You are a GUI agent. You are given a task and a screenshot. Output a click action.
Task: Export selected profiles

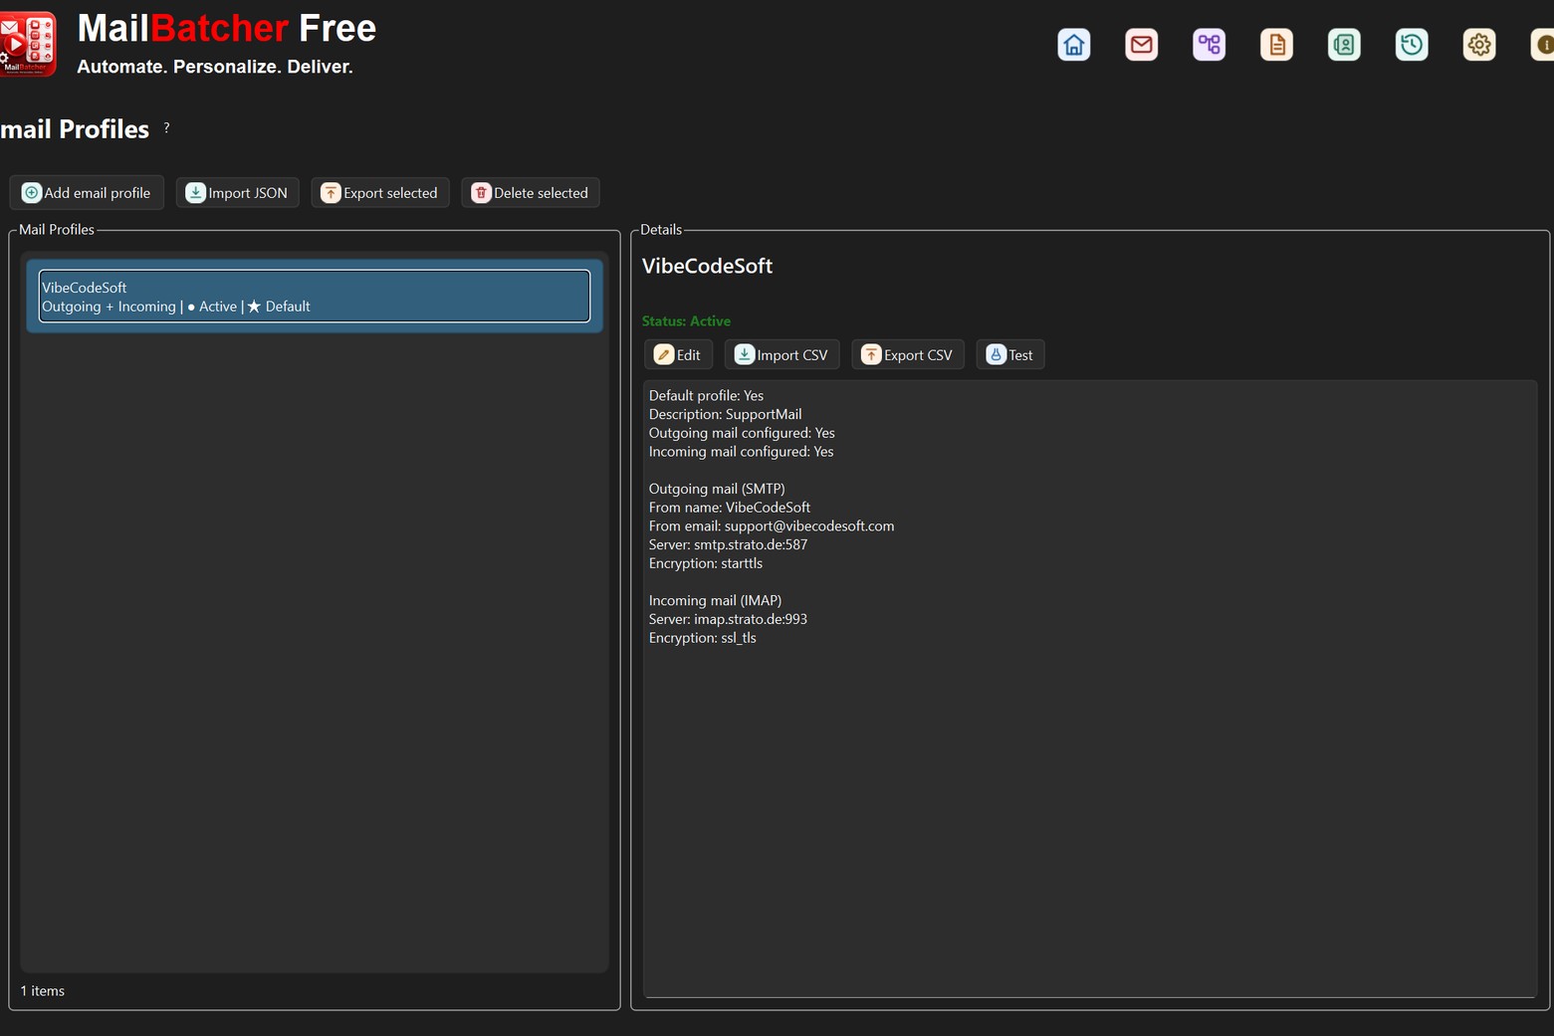click(x=380, y=193)
